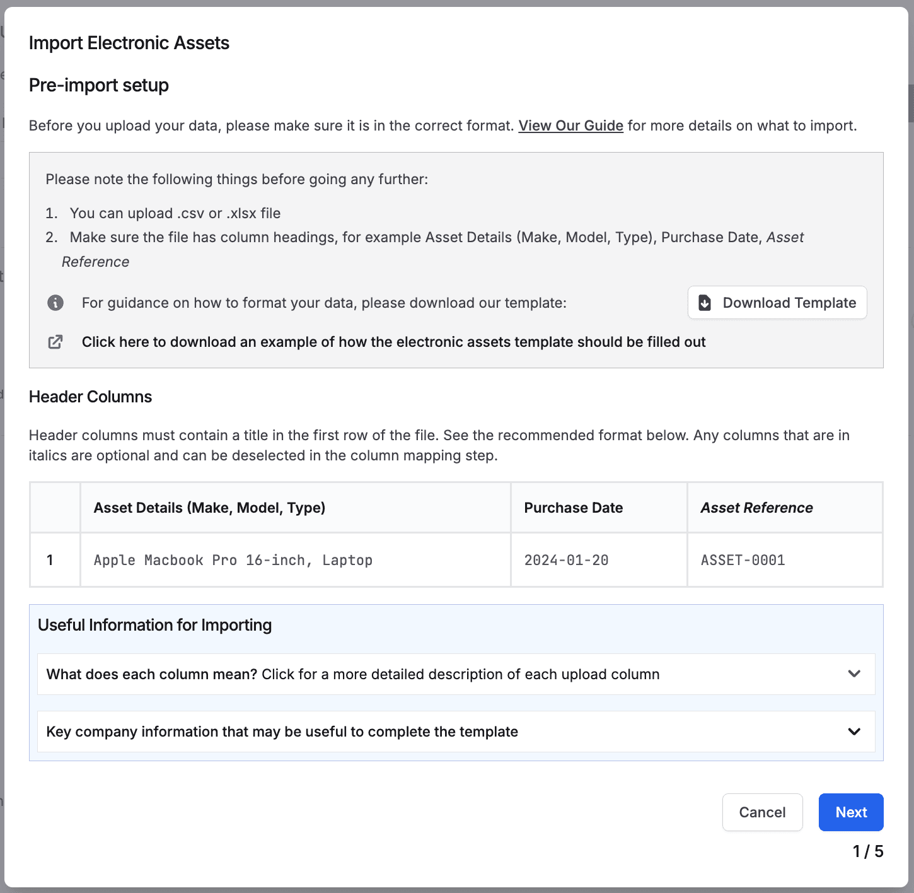Click the file download icon in Download Template
Image resolution: width=914 pixels, height=893 pixels.
[705, 303]
